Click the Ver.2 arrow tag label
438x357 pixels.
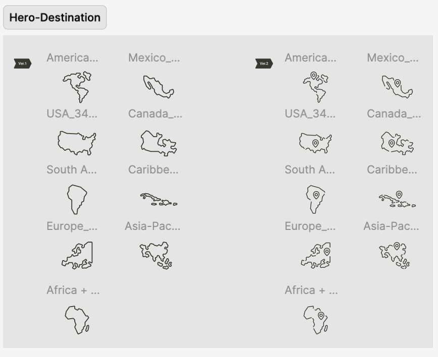264,64
